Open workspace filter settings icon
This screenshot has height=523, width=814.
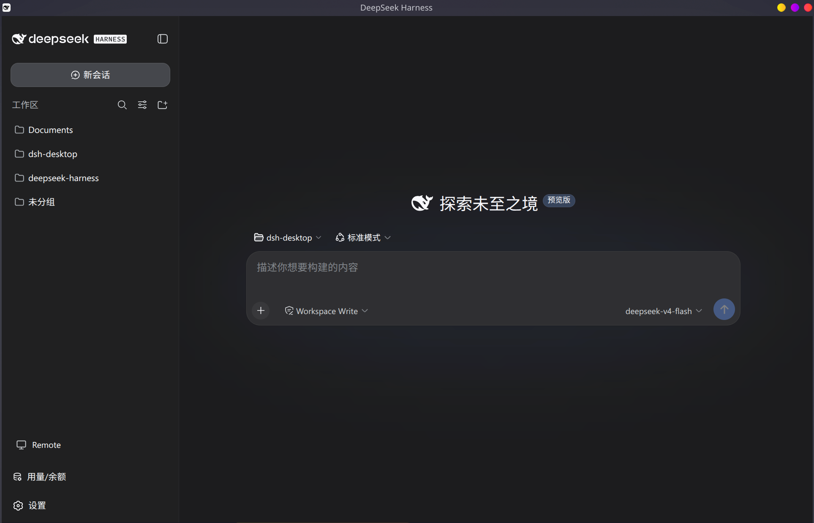pos(142,105)
